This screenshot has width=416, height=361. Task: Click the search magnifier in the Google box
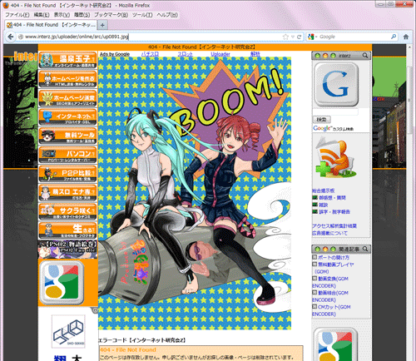pos(394,37)
